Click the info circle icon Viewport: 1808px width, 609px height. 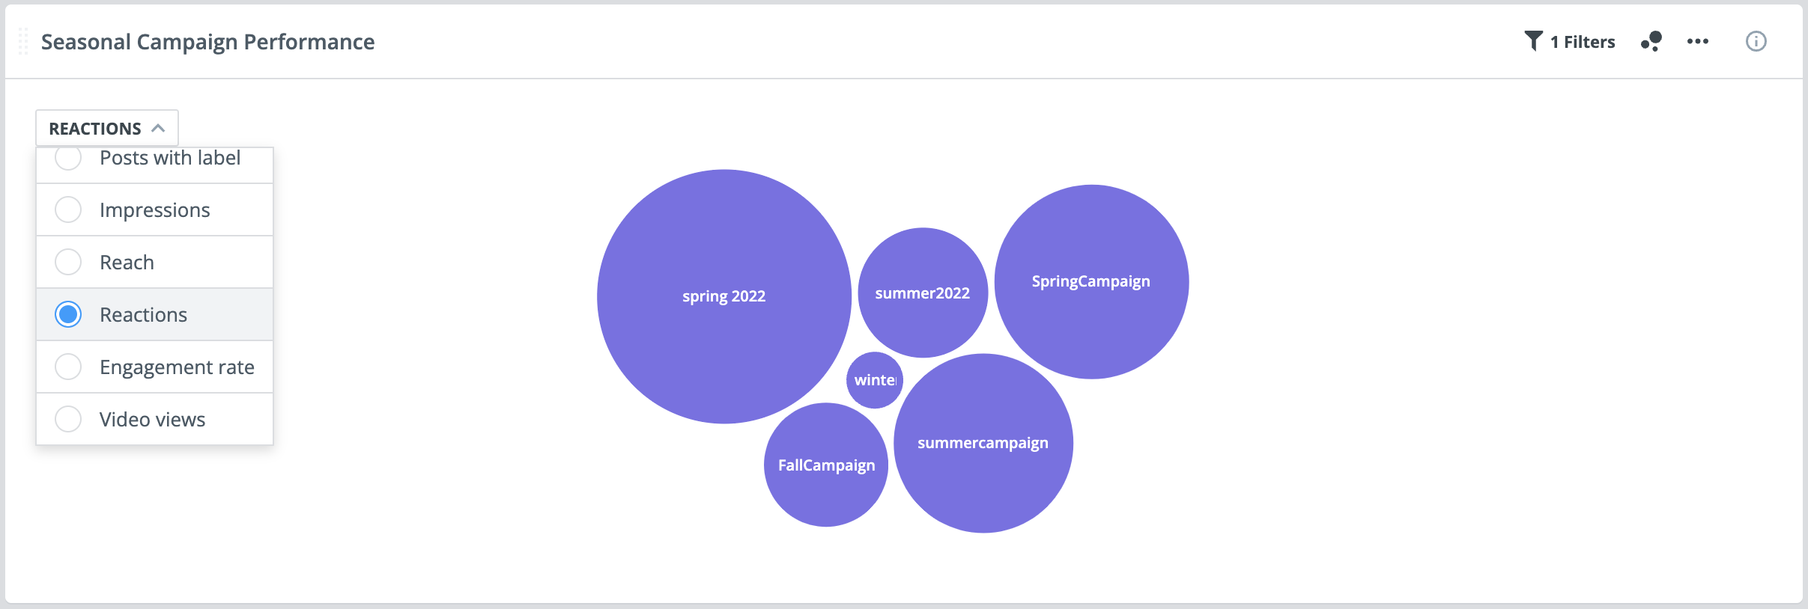[1756, 41]
